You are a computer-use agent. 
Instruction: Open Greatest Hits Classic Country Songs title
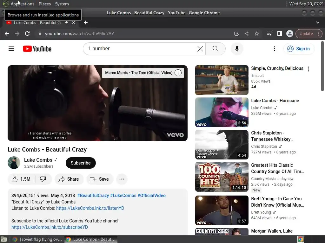(x=278, y=168)
